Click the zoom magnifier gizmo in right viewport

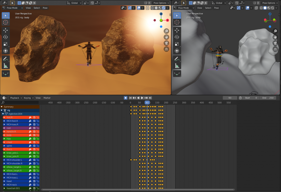click(x=275, y=31)
